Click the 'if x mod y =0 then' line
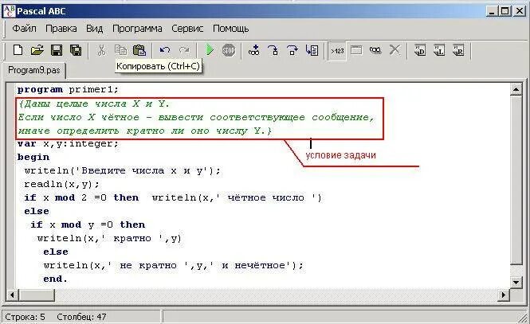The height and width of the screenshot is (324, 530). pos(88,224)
